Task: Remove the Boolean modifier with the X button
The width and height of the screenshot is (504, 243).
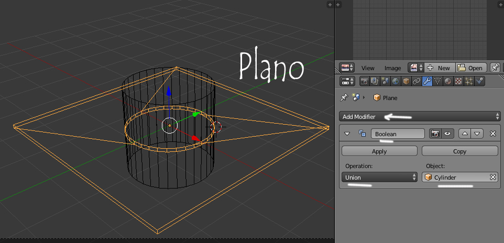Action: pyautogui.click(x=493, y=134)
